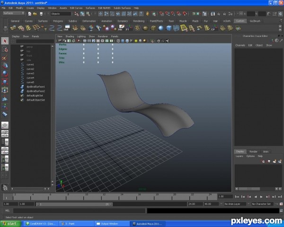Screen dimensions: 284x227
Task: Click the wireframe cube shelf icon
Action: [176, 28]
